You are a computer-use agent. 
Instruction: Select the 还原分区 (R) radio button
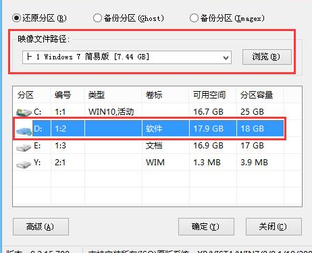(x=17, y=18)
